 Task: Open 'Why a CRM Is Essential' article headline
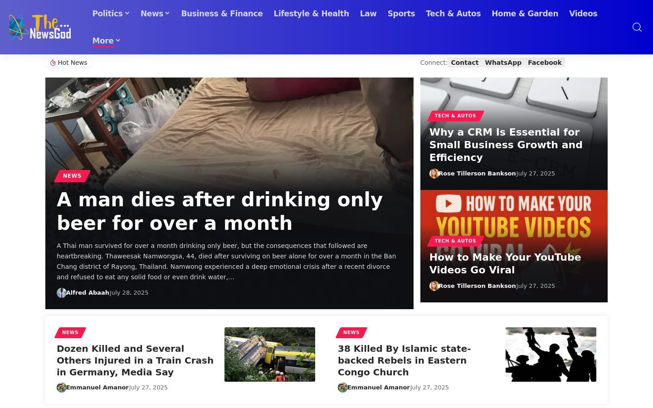[x=506, y=145]
